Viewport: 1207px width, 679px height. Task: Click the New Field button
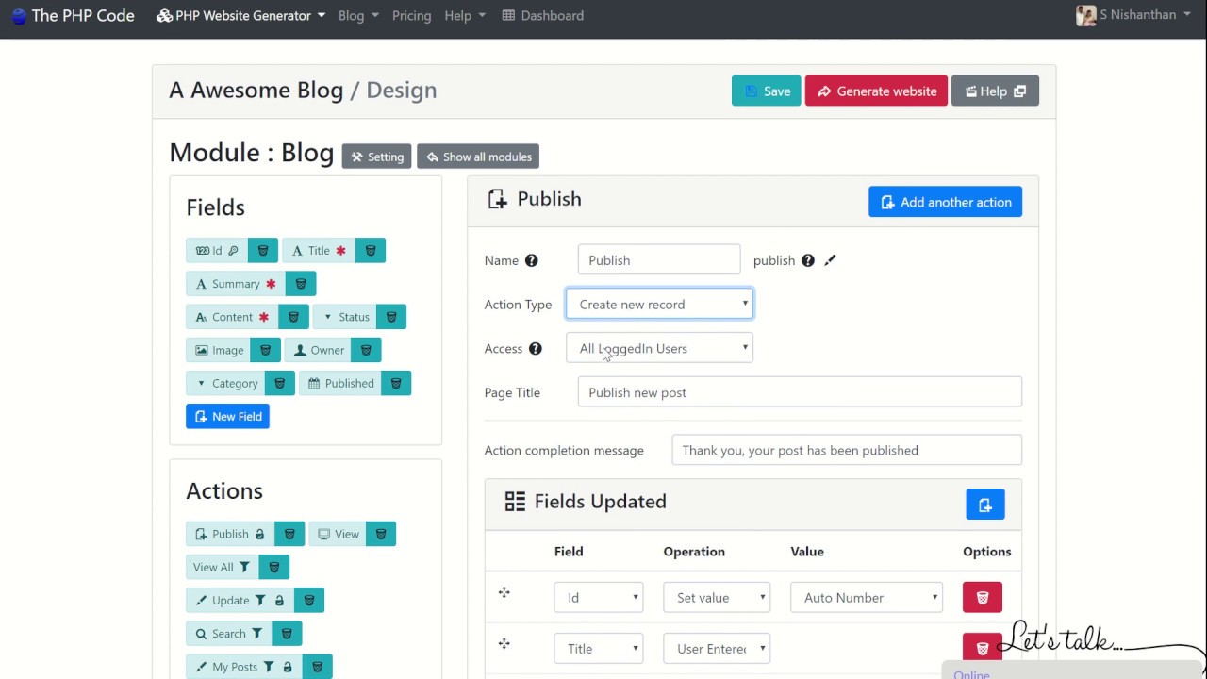227,417
